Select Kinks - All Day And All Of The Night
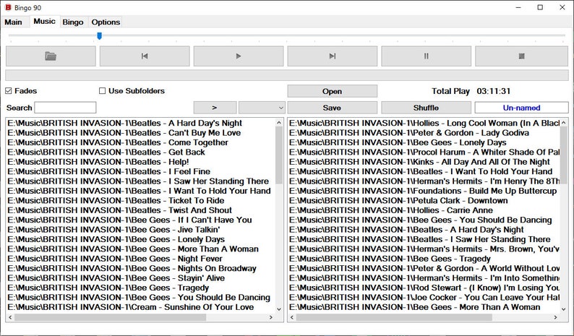574x336 pixels. 419,162
